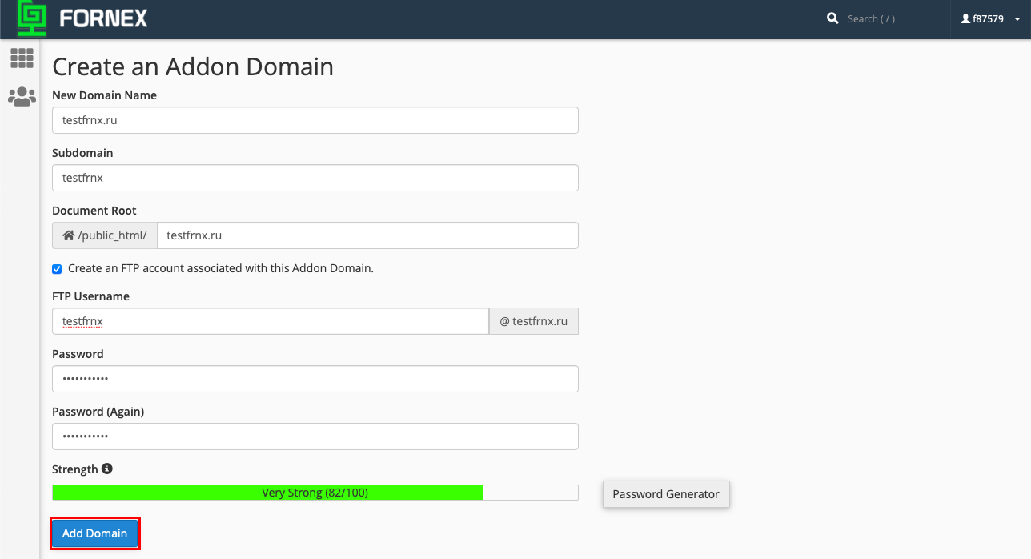The height and width of the screenshot is (559, 1031).
Task: Focus the Document Root input field
Action: point(367,235)
